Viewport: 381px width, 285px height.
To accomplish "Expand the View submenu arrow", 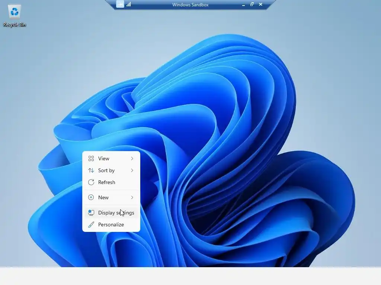I will pos(132,158).
